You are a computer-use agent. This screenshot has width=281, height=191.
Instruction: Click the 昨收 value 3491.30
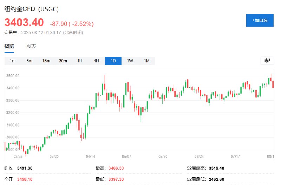click(25, 168)
